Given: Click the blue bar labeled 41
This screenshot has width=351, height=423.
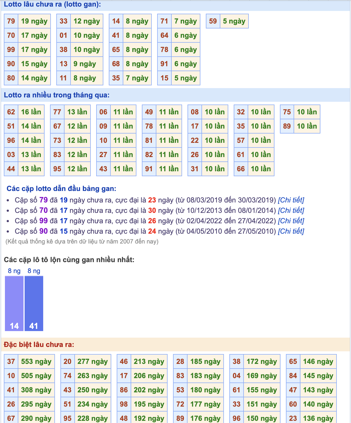Looking at the screenshot, I should point(34,303).
